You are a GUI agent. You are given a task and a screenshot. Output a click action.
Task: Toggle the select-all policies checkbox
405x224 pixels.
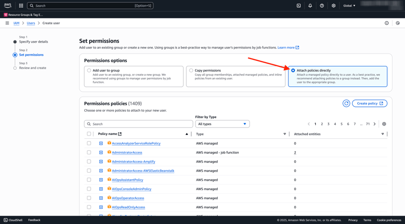tap(89, 134)
